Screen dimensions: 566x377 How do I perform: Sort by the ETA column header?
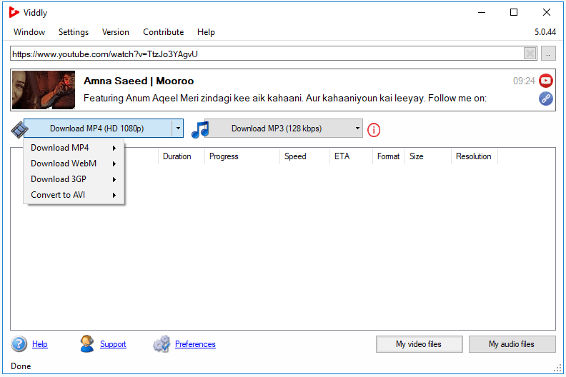351,156
